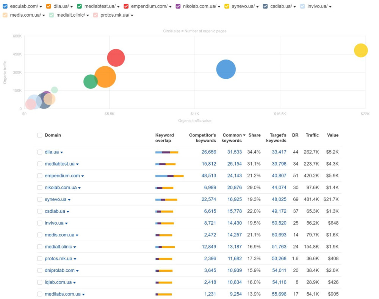Open dropdown arrow next to dila.ua/ legend
The image size is (379, 299).
pos(72,7)
